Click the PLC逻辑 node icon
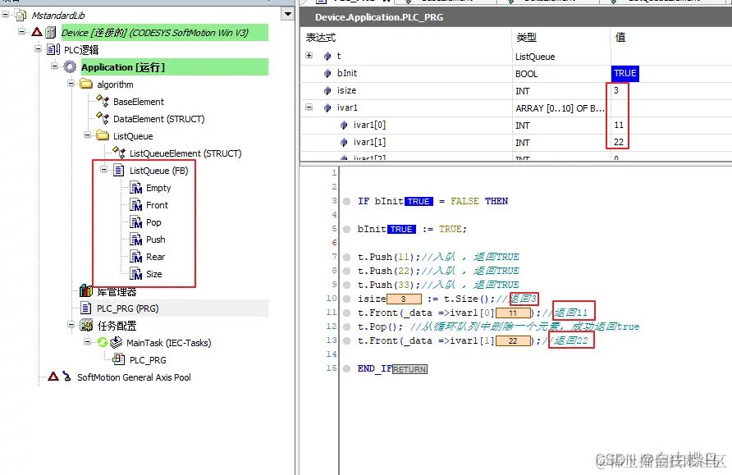 tap(53, 49)
